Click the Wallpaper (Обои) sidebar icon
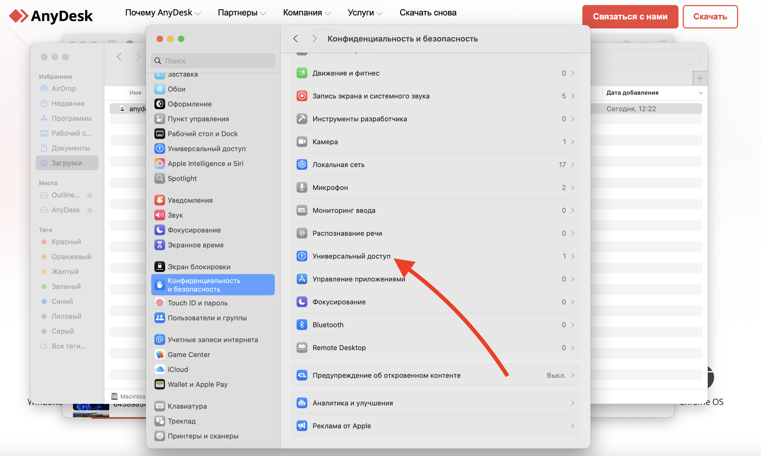The width and height of the screenshot is (761, 456). click(159, 89)
